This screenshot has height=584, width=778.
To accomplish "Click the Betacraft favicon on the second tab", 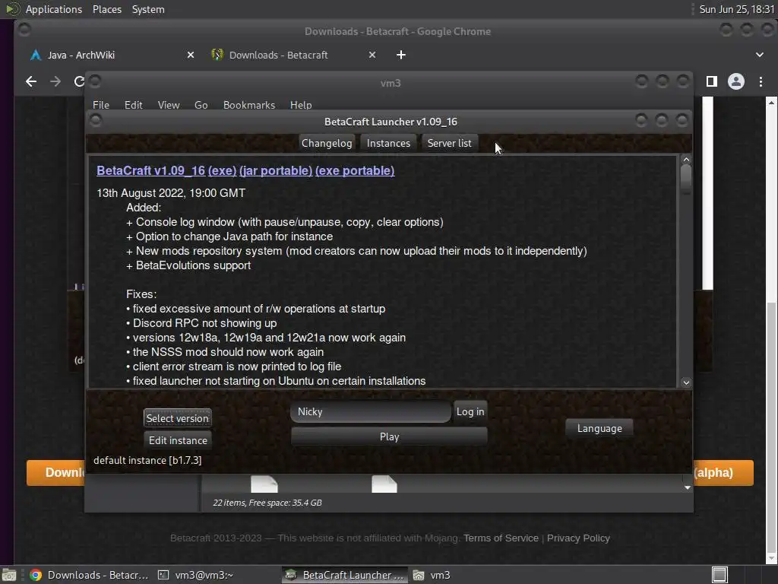I will pyautogui.click(x=217, y=55).
